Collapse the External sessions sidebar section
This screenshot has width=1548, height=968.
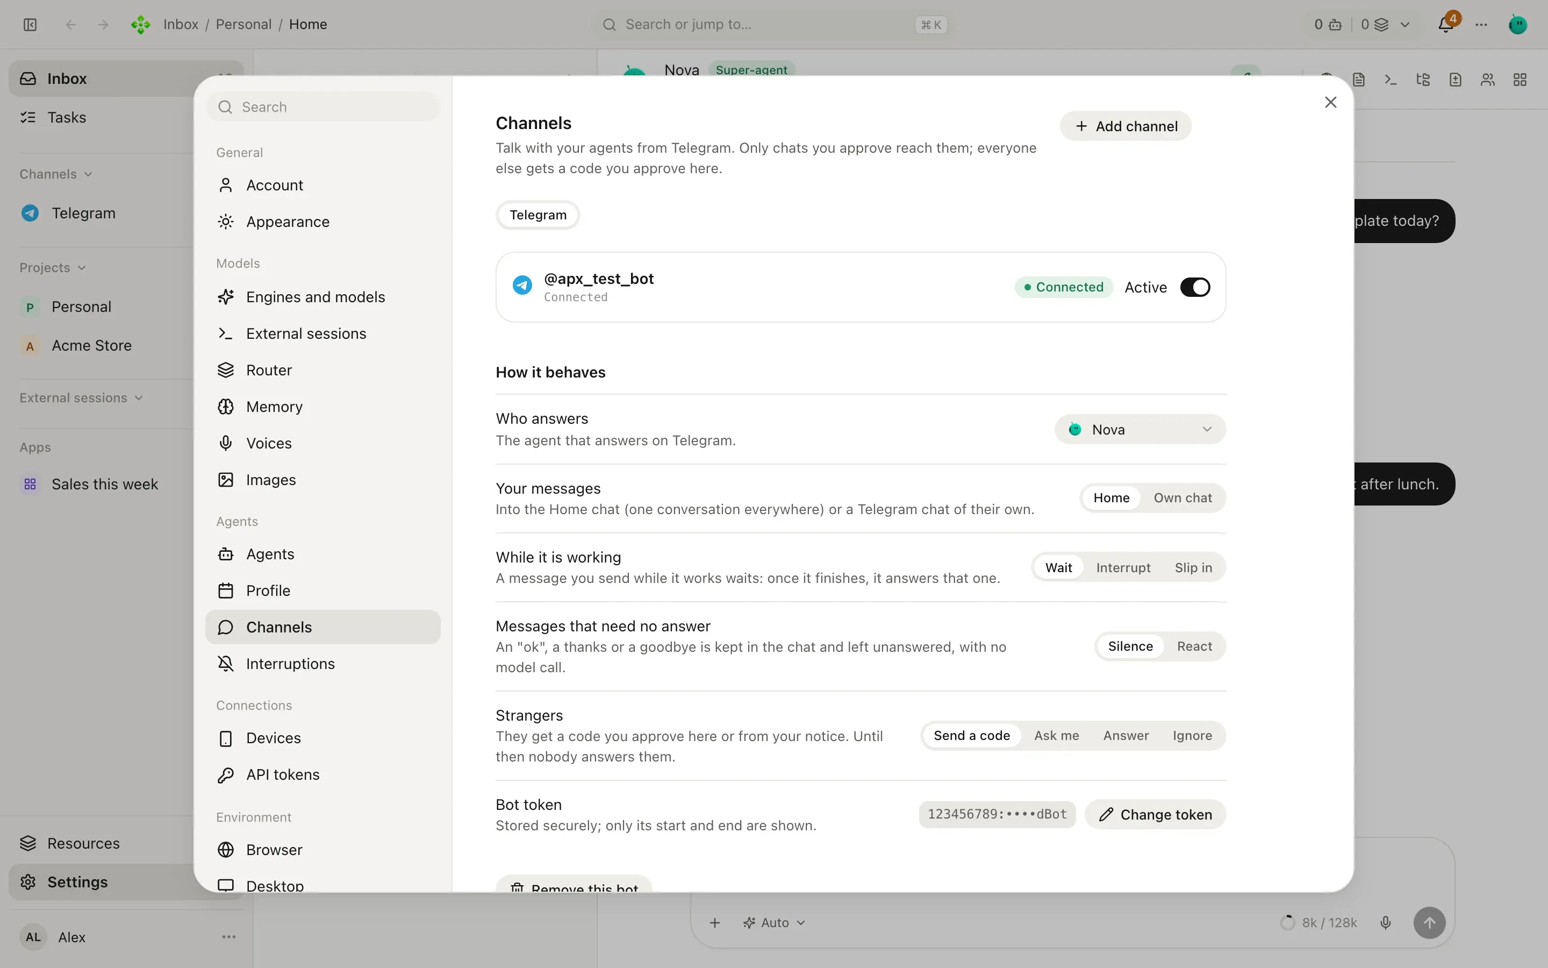click(x=81, y=397)
